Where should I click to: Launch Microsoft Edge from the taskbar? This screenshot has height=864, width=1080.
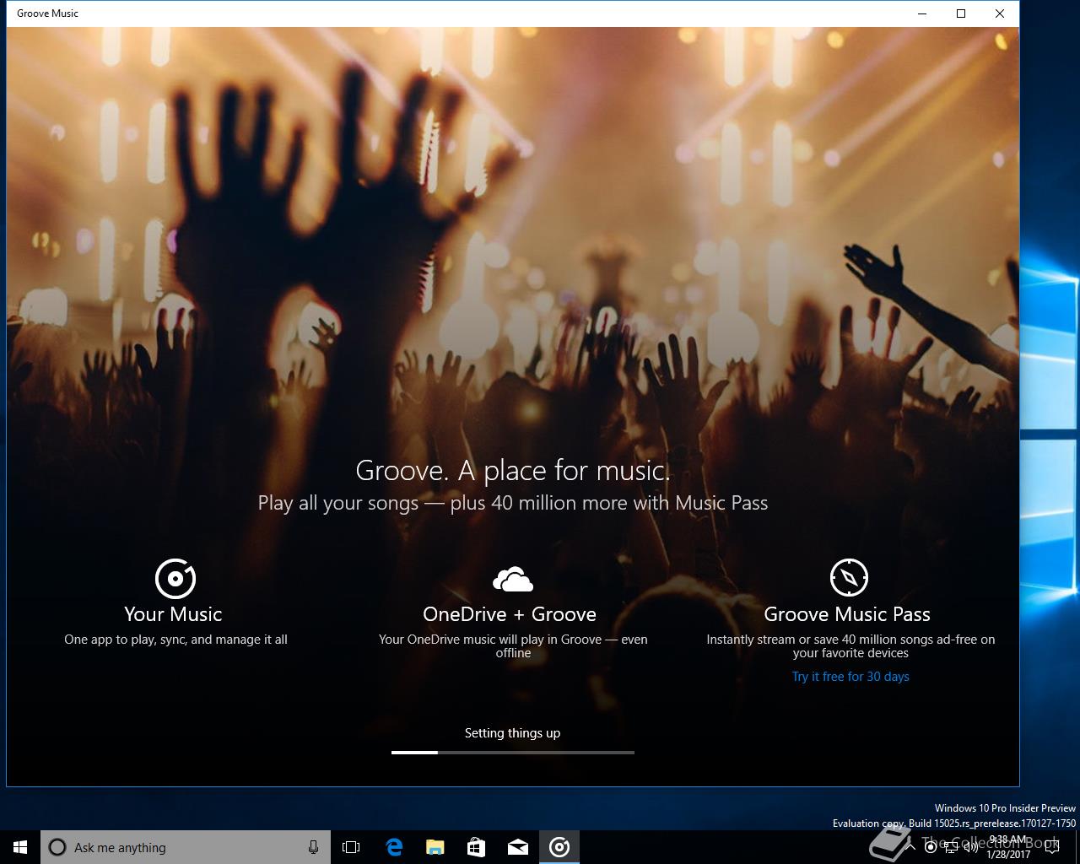coord(393,847)
